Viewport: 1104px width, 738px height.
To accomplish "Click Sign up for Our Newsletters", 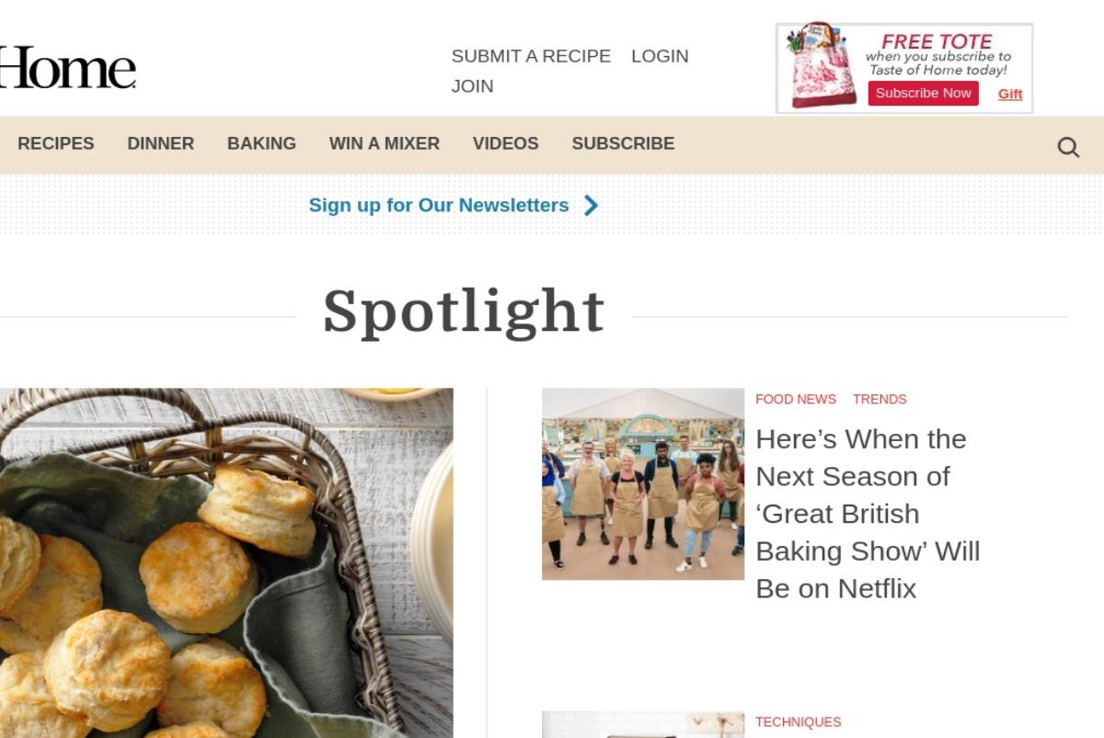I will (439, 205).
